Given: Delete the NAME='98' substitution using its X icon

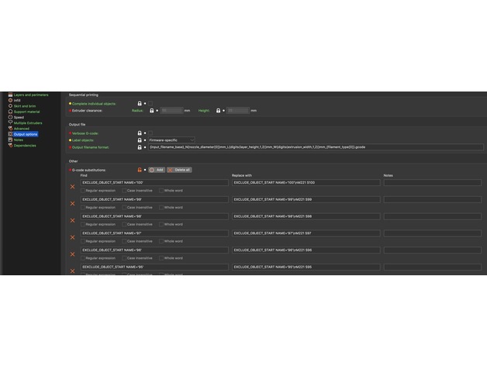Looking at the screenshot, I should (x=73, y=220).
